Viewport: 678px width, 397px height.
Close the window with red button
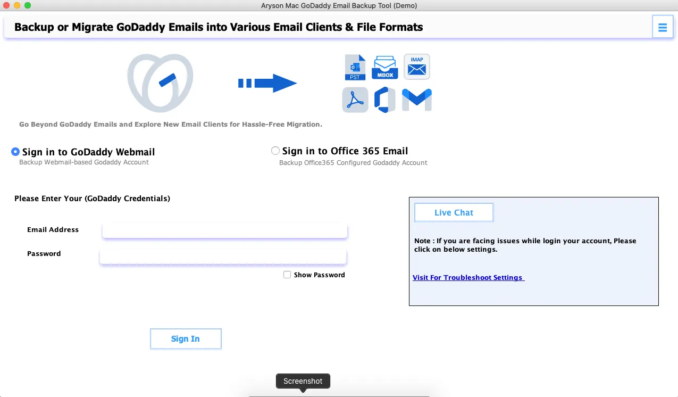click(x=6, y=5)
